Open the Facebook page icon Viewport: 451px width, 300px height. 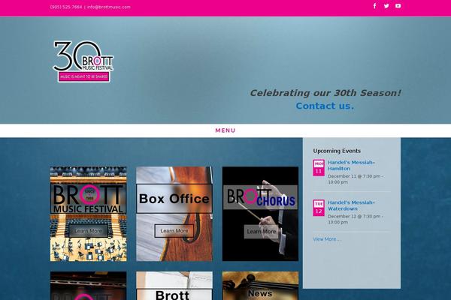click(x=374, y=6)
